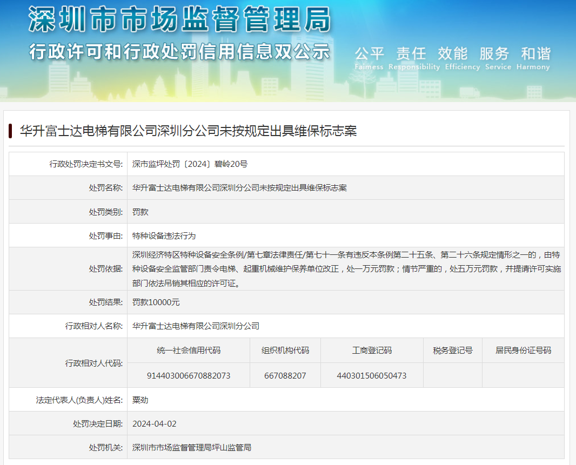The image size is (576, 465).
Task: Click the 法定代表人(负责人)姓名 label
Action: point(79,400)
